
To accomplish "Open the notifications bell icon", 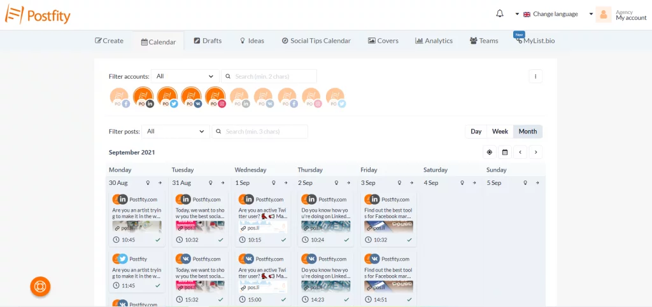I will pos(500,14).
